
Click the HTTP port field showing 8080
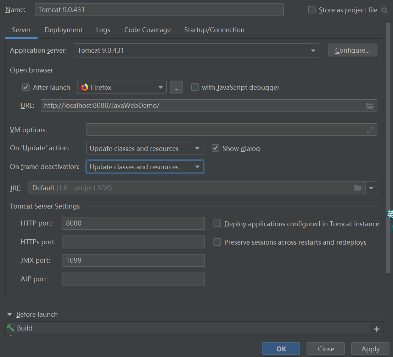click(x=134, y=223)
